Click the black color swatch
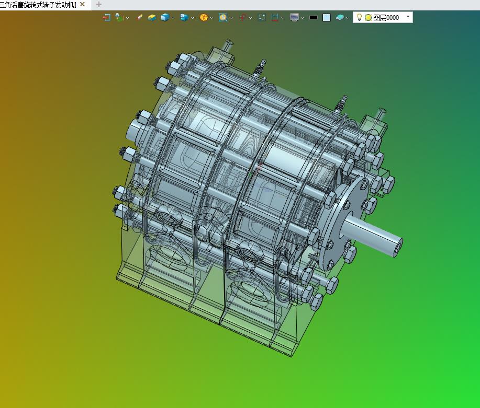This screenshot has width=480, height=408. point(314,17)
